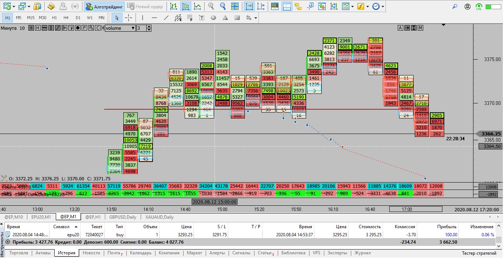Screen dimensions: 503x258
Task: Open the new chart icon
Action: (7, 6)
